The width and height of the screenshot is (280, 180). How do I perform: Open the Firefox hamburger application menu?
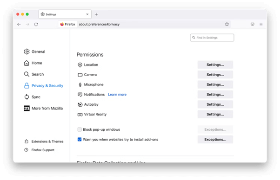pyautogui.click(x=261, y=24)
